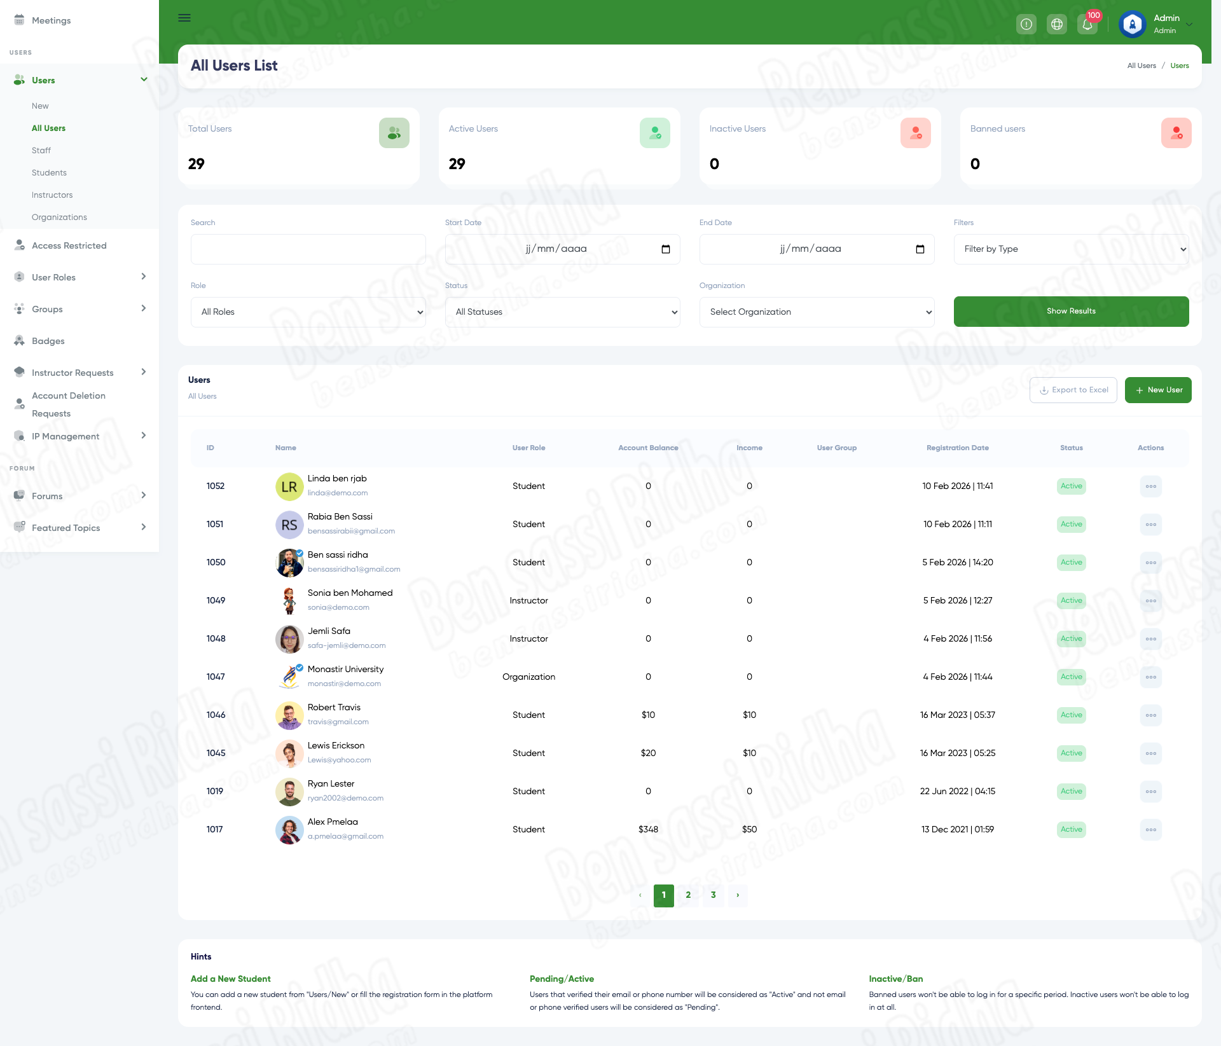Open the All Statuses dropdown
The height and width of the screenshot is (1046, 1221).
point(563,312)
